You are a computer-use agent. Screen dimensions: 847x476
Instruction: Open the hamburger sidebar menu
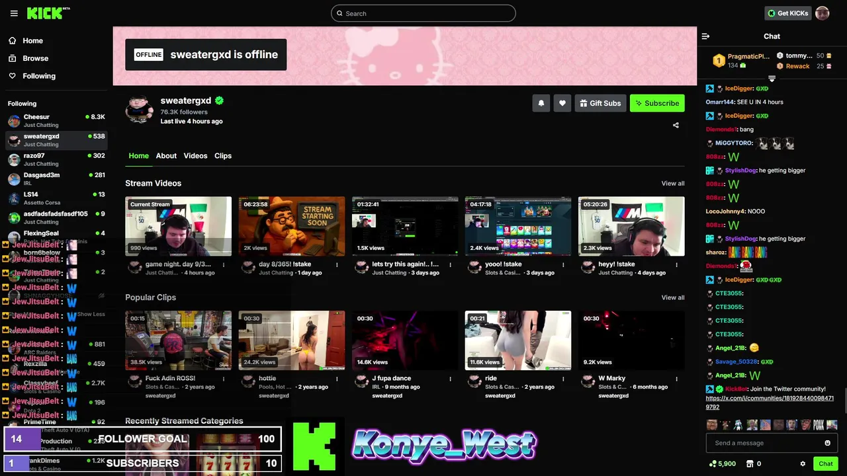pyautogui.click(x=14, y=13)
